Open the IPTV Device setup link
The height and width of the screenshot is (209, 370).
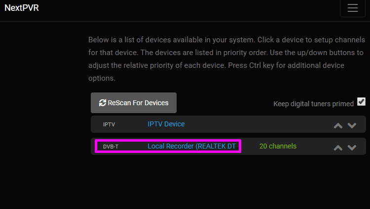(166, 124)
